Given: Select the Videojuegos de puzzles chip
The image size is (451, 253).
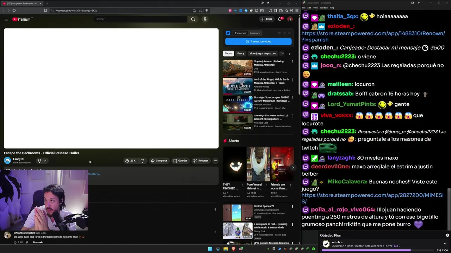Looking at the screenshot, I should 262,53.
